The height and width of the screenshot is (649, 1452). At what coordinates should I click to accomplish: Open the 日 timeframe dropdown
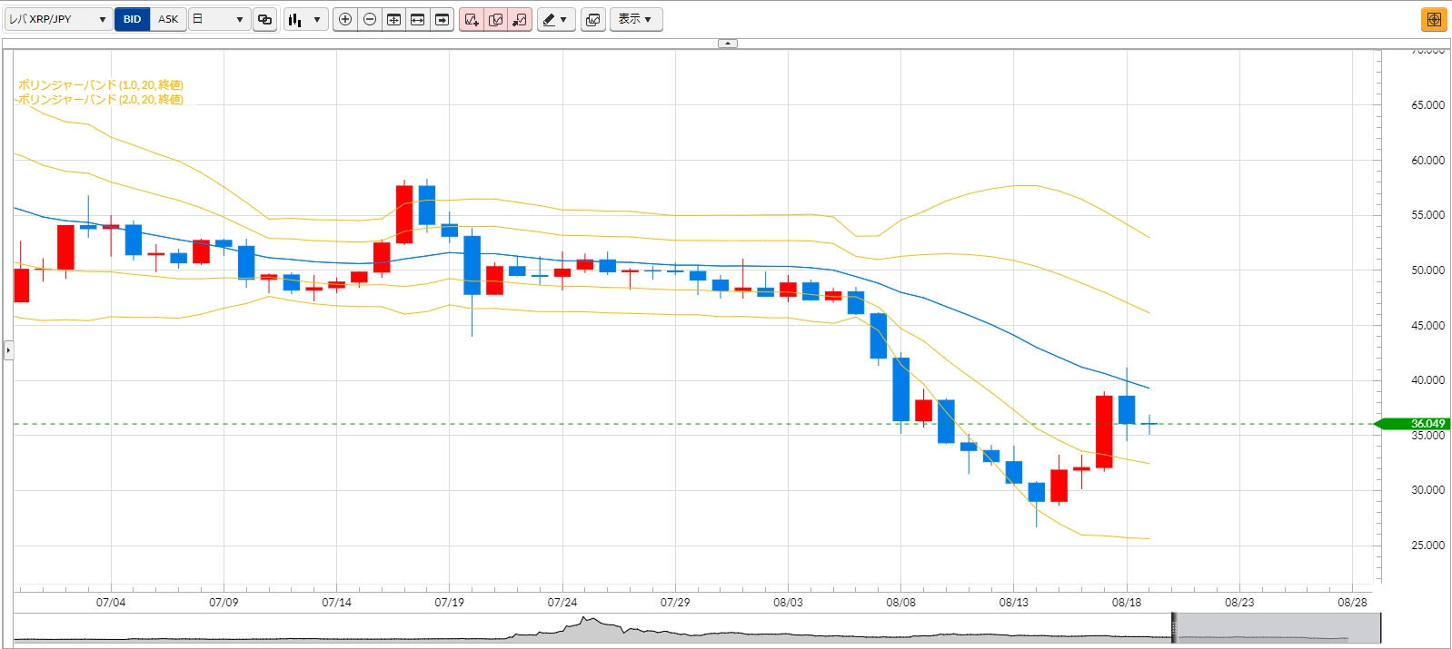pos(219,19)
